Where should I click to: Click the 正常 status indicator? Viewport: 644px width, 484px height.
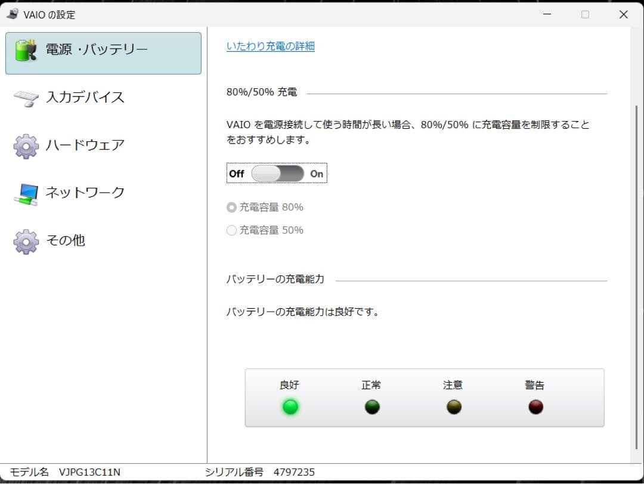pos(372,408)
